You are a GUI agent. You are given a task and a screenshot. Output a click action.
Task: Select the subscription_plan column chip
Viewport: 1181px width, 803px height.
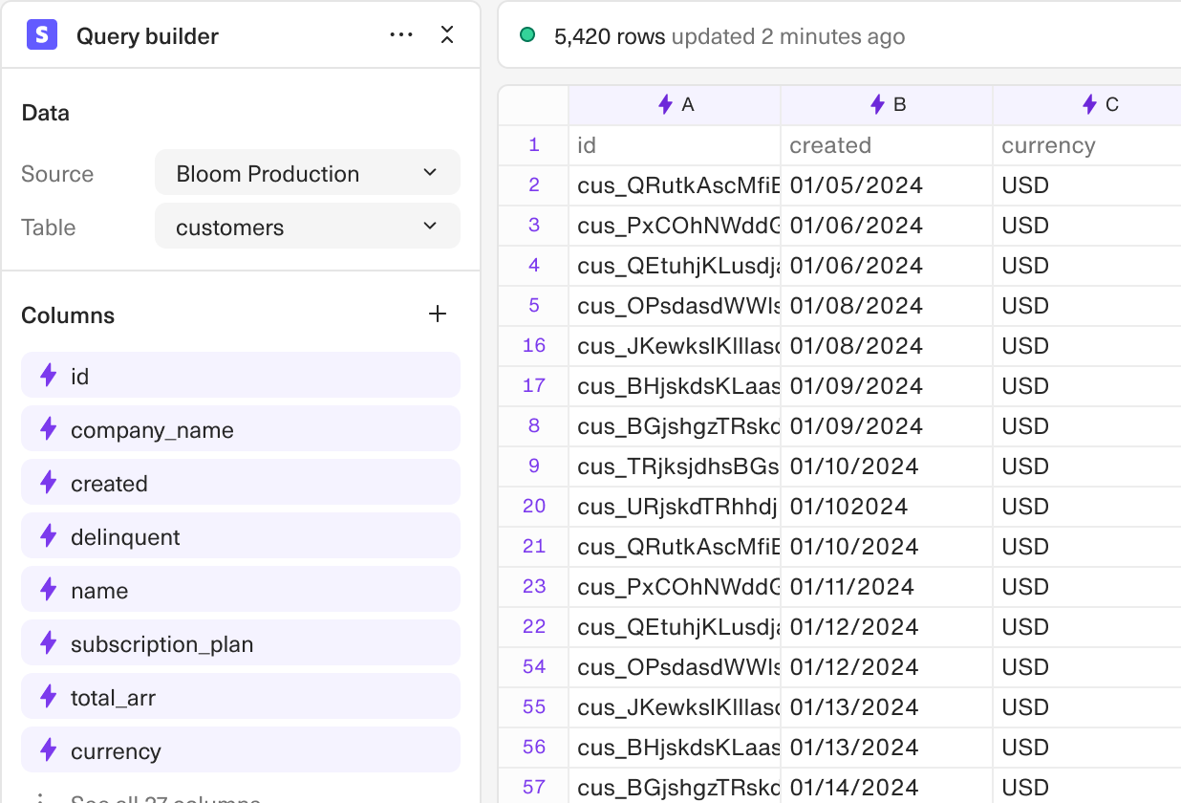(x=241, y=643)
